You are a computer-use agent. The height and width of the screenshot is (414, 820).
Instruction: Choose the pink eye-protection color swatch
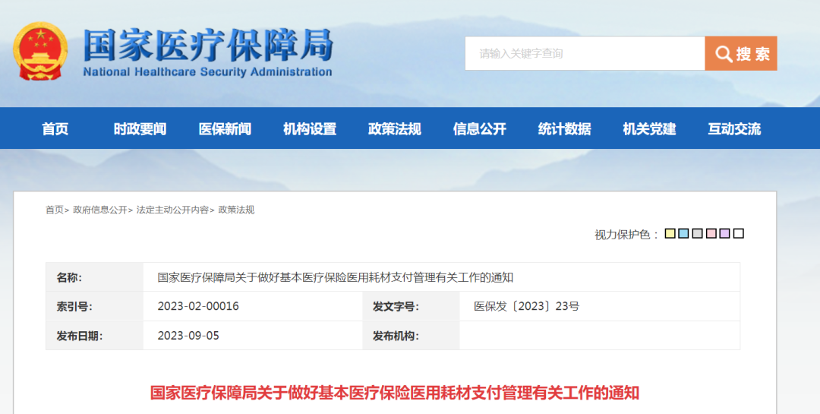[x=711, y=233]
